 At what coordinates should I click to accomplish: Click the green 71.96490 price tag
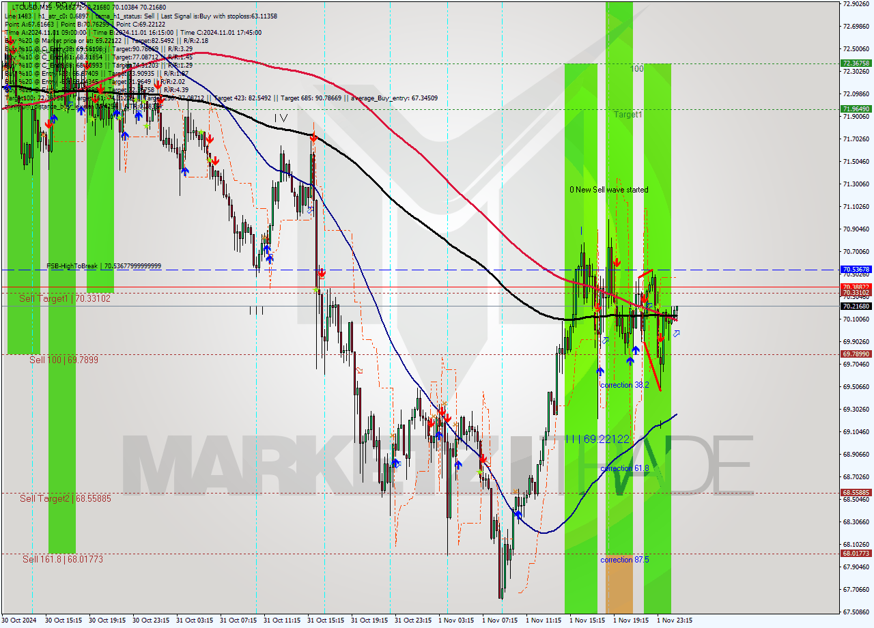(856, 109)
